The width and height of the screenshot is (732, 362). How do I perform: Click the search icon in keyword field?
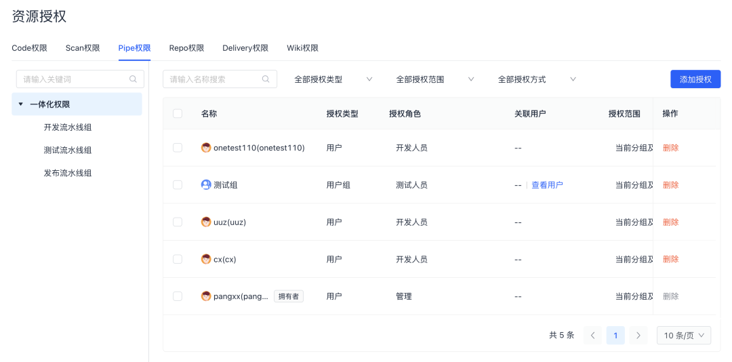click(x=134, y=79)
